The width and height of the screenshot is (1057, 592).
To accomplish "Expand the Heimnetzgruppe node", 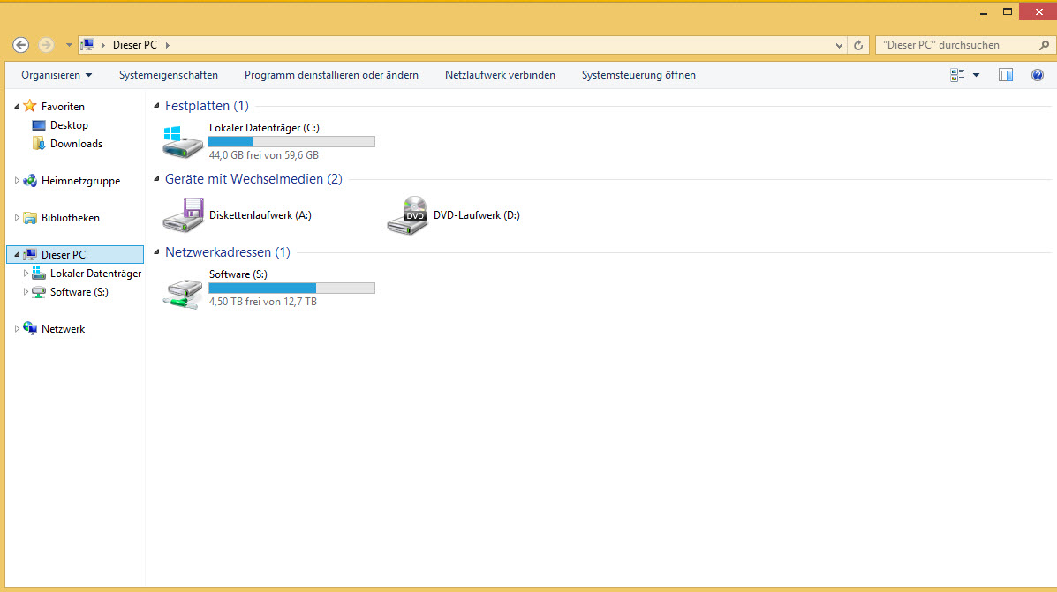I will point(17,181).
